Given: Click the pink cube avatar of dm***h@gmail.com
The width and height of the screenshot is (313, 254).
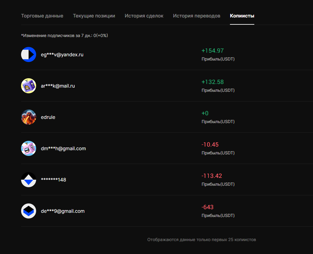Looking at the screenshot, I should point(29,148).
